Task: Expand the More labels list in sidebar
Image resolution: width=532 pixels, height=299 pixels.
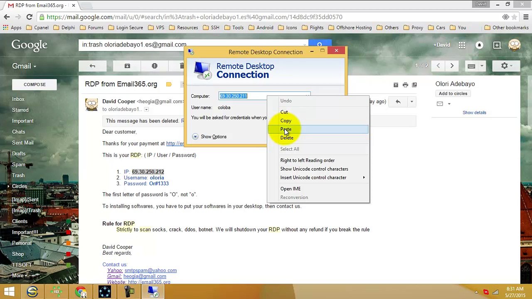Action: pyautogui.click(x=19, y=275)
